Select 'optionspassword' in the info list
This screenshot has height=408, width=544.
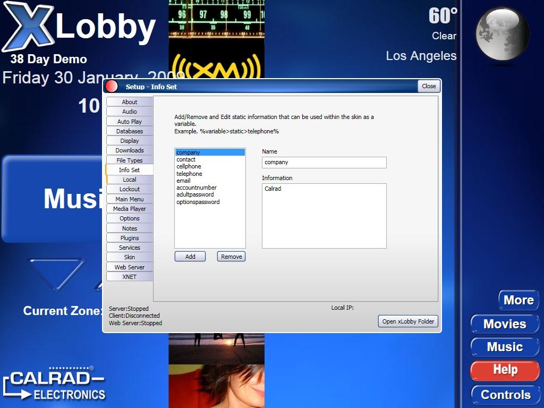click(210, 201)
